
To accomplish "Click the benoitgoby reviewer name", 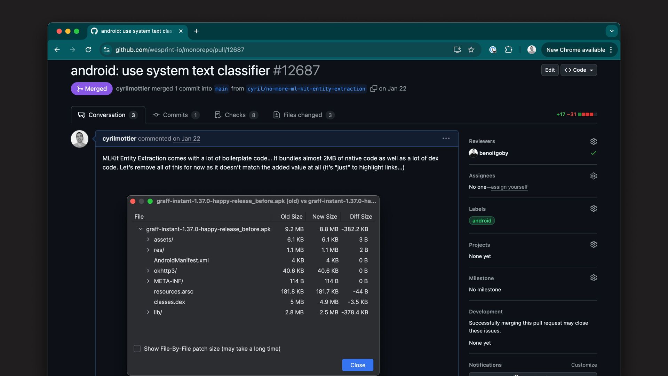I will 494,153.
